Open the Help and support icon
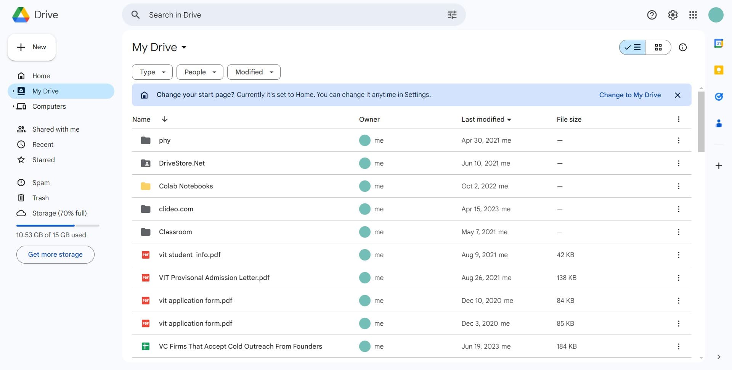Image resolution: width=732 pixels, height=370 pixels. click(x=652, y=15)
